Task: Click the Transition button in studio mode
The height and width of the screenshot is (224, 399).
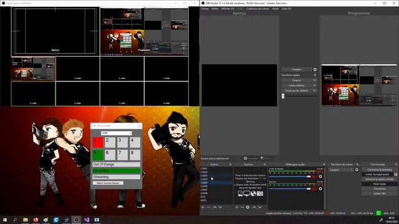Action: [x=297, y=69]
